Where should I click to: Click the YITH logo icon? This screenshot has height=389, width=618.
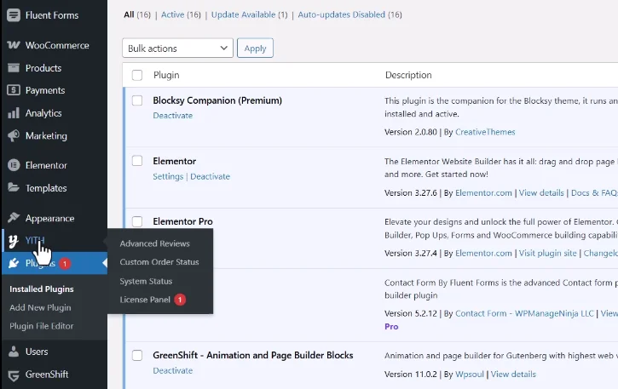coord(14,241)
